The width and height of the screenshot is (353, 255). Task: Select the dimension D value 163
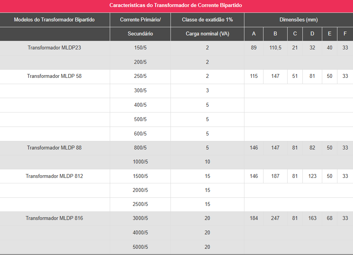click(312, 218)
